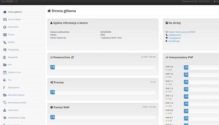
Task: Open the Otwórz klienta poczty WWW link
Action: coord(182,32)
